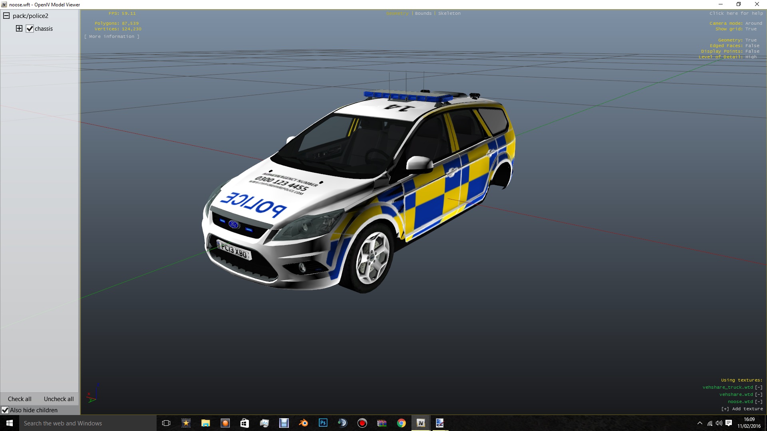Viewport: 767px width, 431px height.
Task: Toggle Also hide children checkbox
Action: pyautogui.click(x=5, y=410)
